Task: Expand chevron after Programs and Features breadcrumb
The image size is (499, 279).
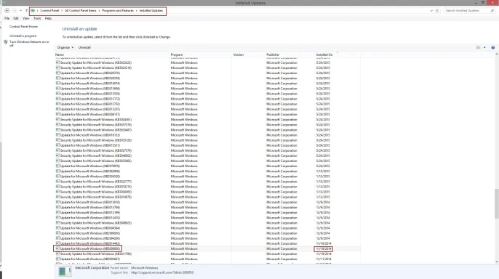Action: click(x=137, y=11)
